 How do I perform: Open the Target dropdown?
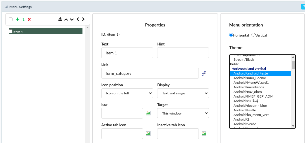(183, 113)
